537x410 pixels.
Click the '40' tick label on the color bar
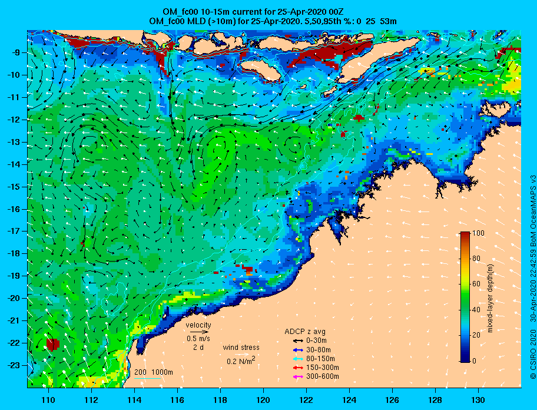click(x=476, y=310)
